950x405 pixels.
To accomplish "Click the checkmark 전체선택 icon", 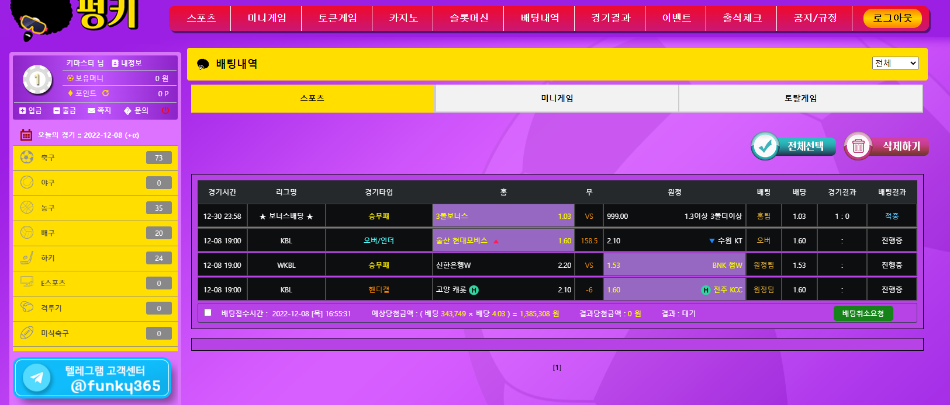I will coord(765,146).
